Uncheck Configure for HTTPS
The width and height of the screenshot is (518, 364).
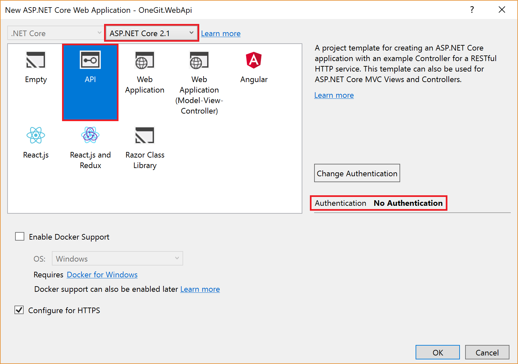[x=19, y=310]
